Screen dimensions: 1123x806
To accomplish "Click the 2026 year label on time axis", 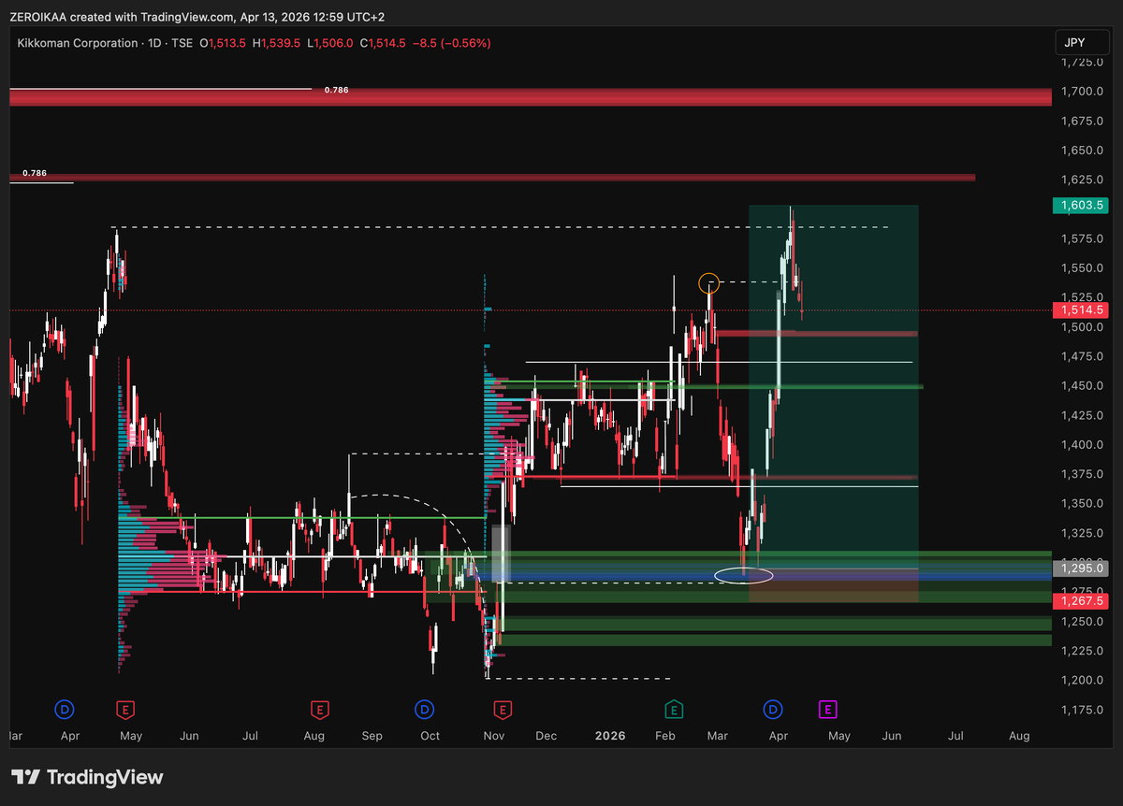I will [610, 736].
